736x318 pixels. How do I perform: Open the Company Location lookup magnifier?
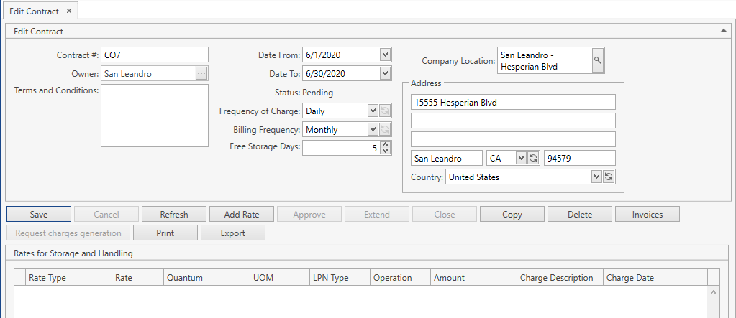coord(598,61)
